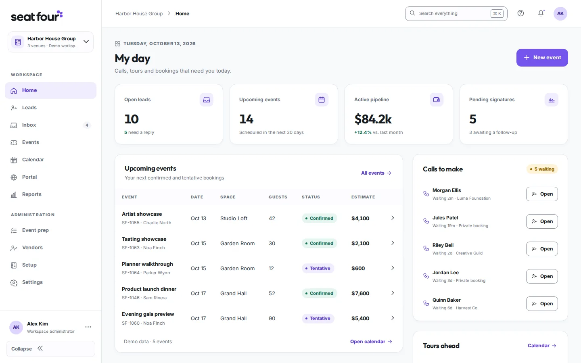Click the Upcoming events calendar card icon
The width and height of the screenshot is (581, 363).
(322, 100)
